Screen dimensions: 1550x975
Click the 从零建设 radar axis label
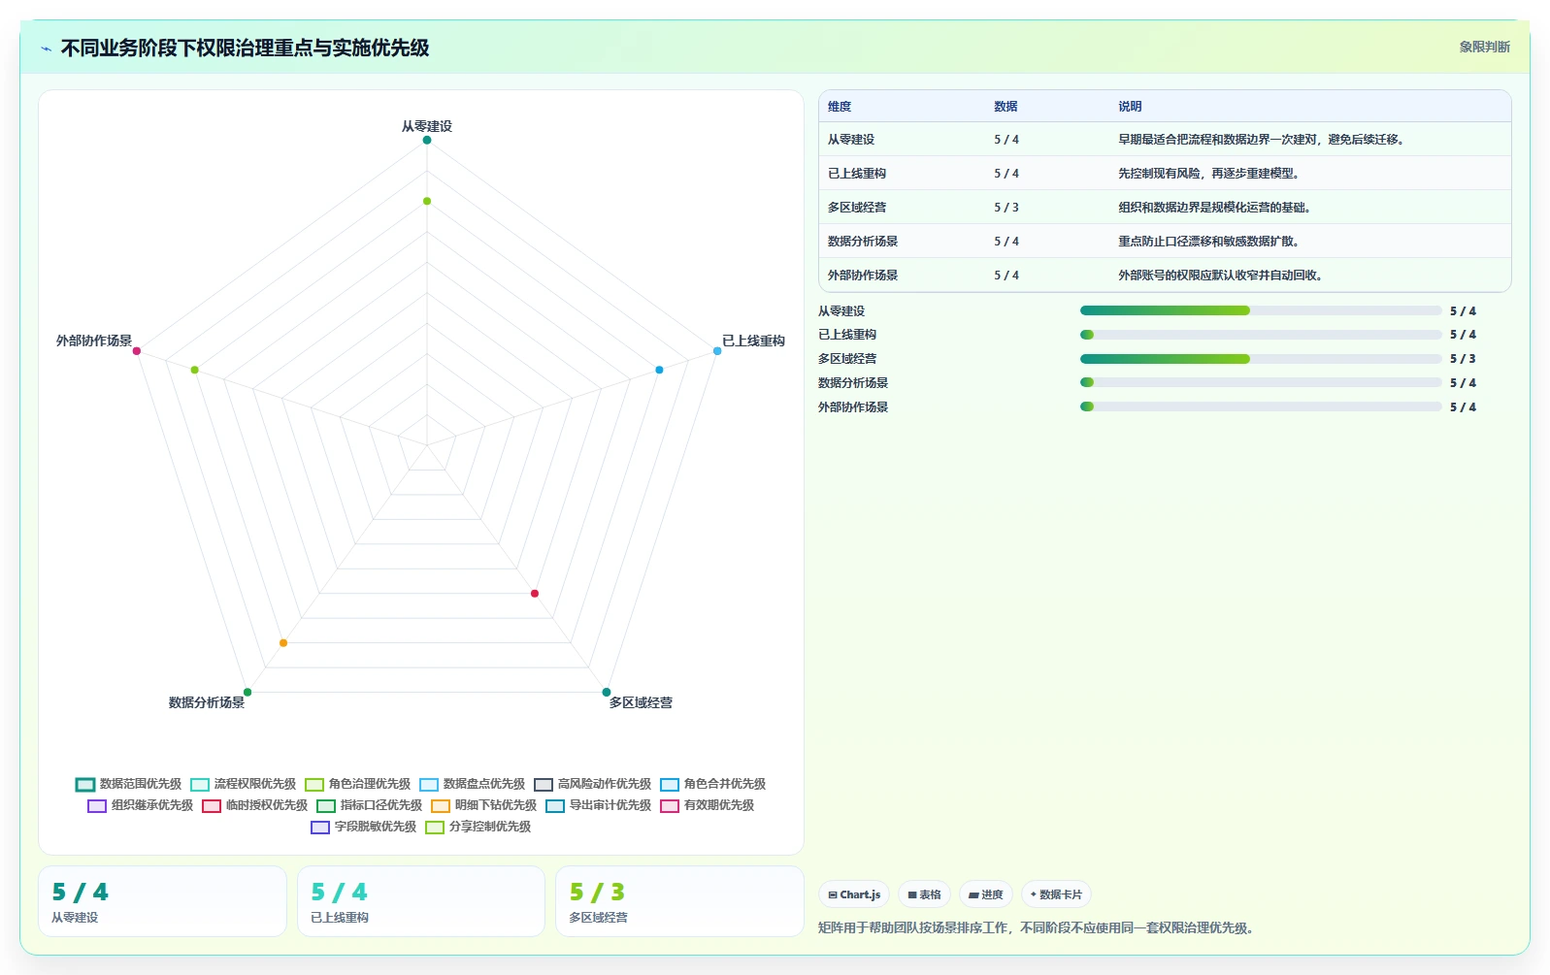pos(427,126)
